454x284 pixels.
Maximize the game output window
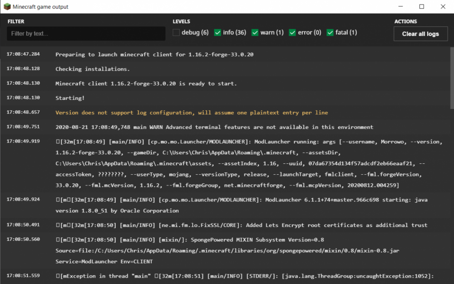point(422,7)
